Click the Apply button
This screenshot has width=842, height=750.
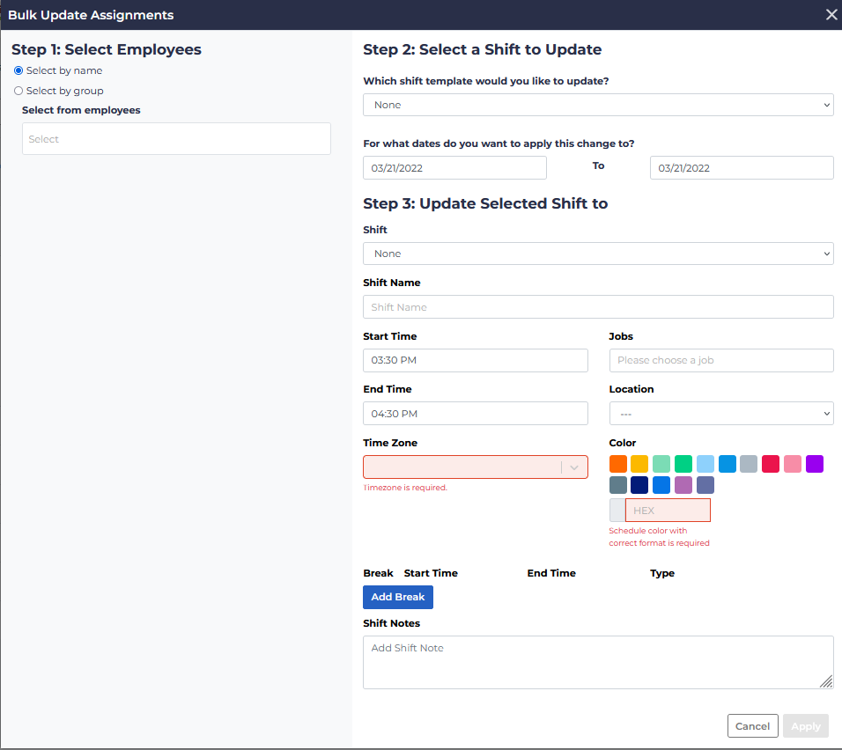tap(805, 725)
